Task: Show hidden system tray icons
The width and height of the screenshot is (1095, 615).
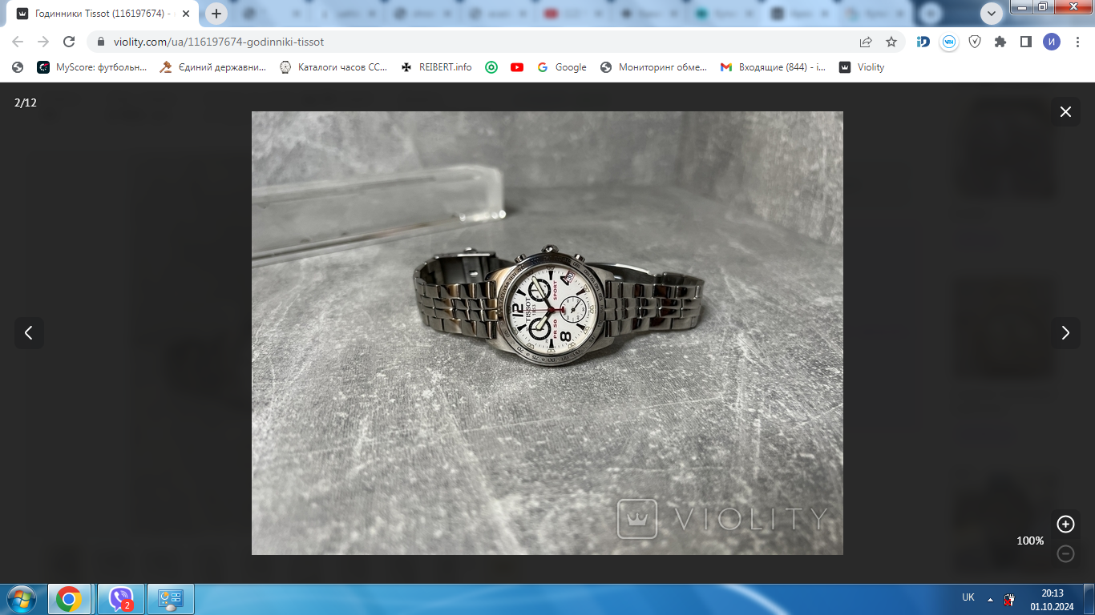Action: tap(990, 599)
